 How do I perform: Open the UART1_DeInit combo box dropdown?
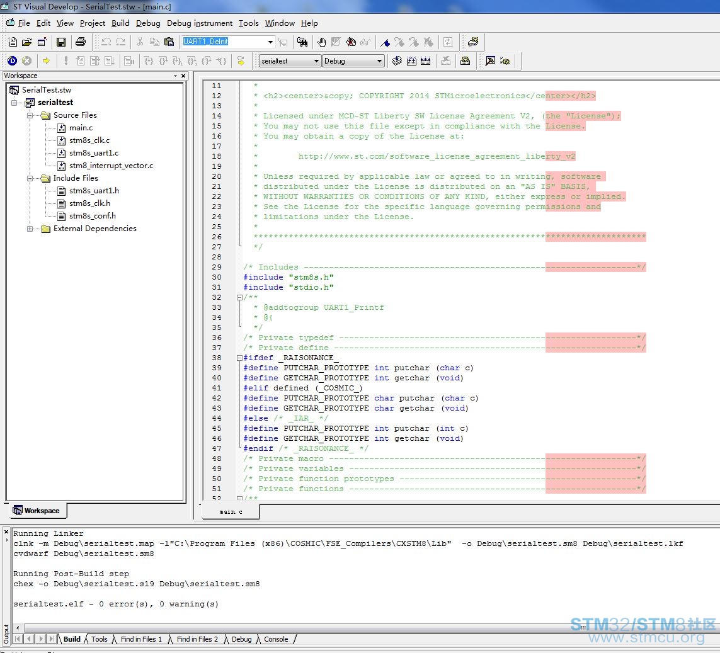pos(270,42)
